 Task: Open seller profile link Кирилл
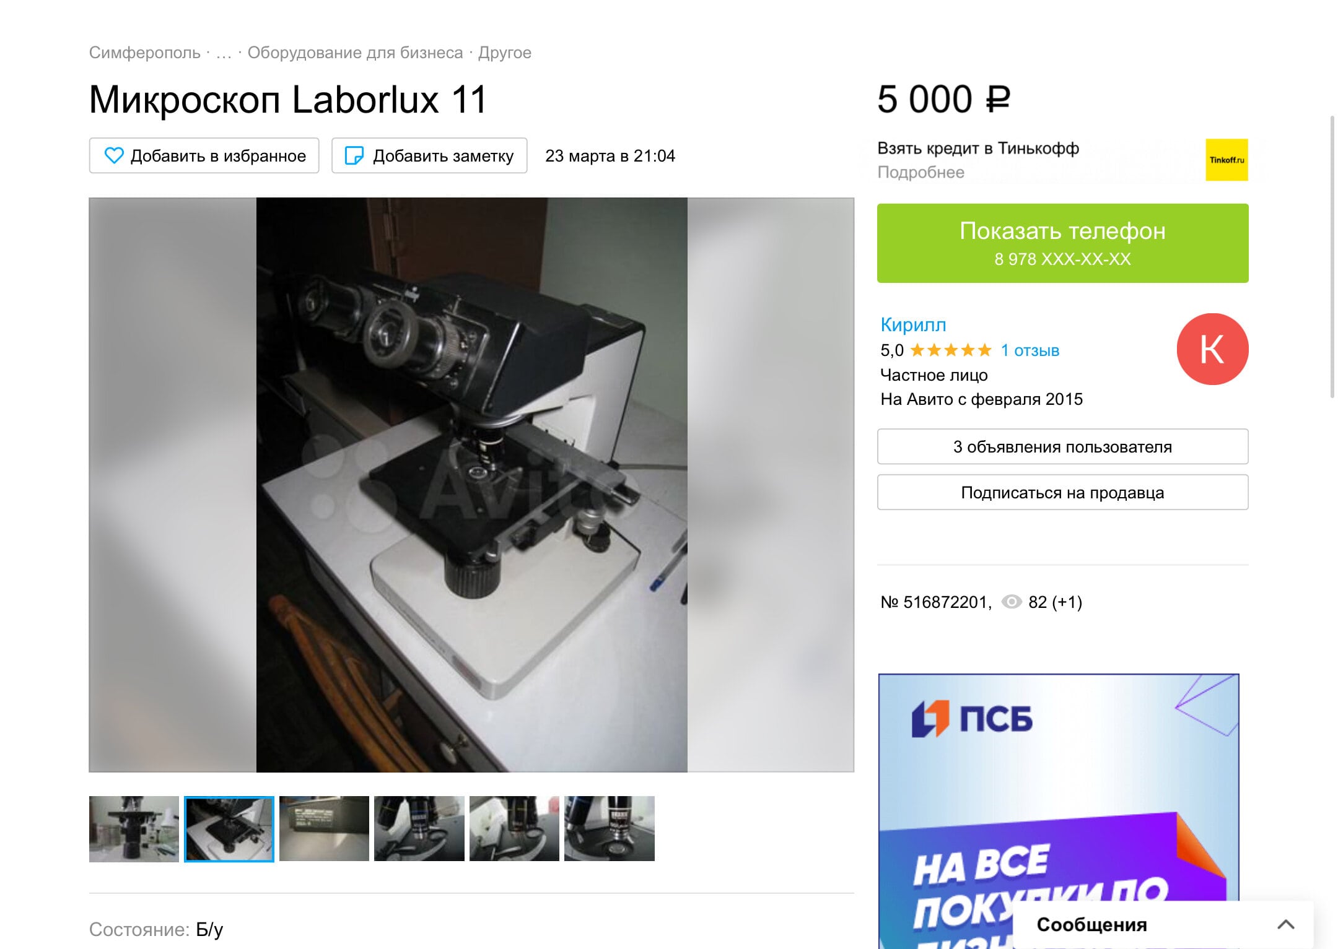(913, 324)
